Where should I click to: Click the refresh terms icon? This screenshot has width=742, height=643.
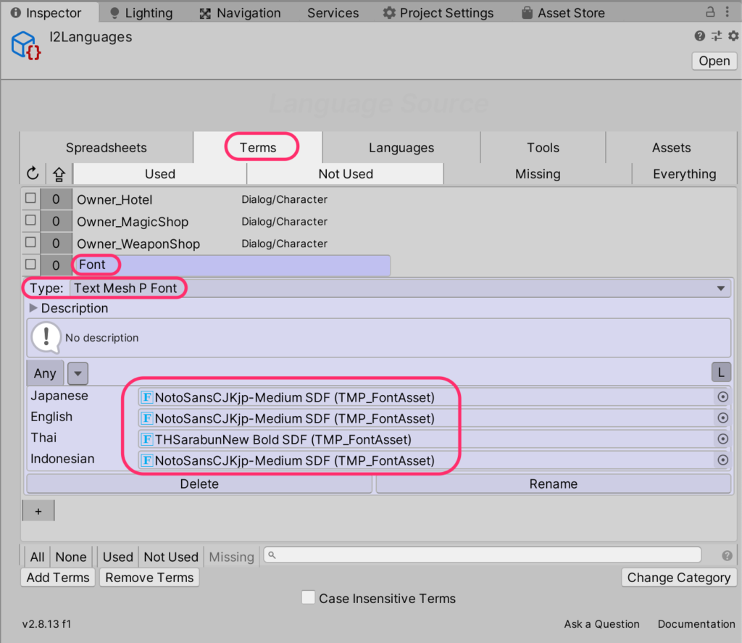tap(32, 174)
